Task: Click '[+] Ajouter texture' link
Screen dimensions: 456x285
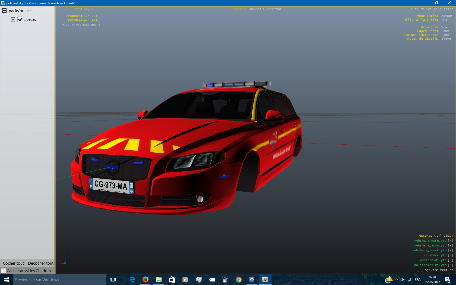Action: point(435,270)
